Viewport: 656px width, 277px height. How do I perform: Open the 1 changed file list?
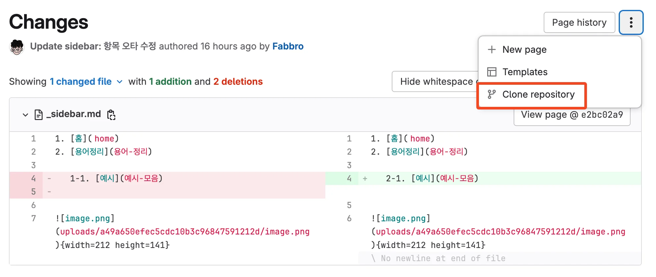[81, 82]
